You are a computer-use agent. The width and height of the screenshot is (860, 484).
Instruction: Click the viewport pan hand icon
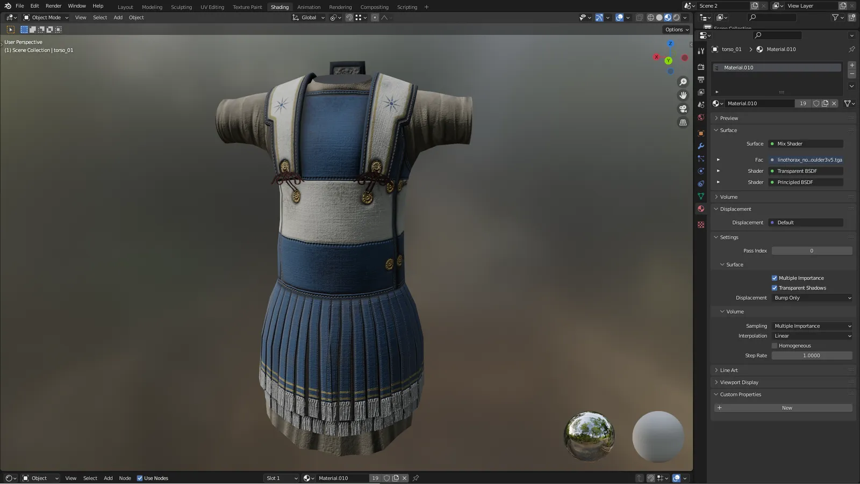tap(683, 95)
